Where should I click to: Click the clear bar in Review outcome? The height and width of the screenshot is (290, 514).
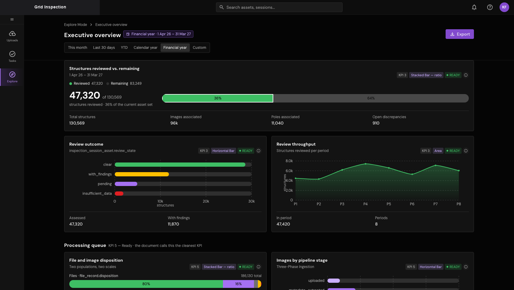point(180,165)
